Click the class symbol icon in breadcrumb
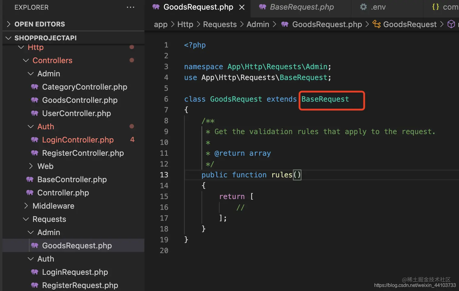The width and height of the screenshot is (459, 291). pyautogui.click(x=376, y=24)
